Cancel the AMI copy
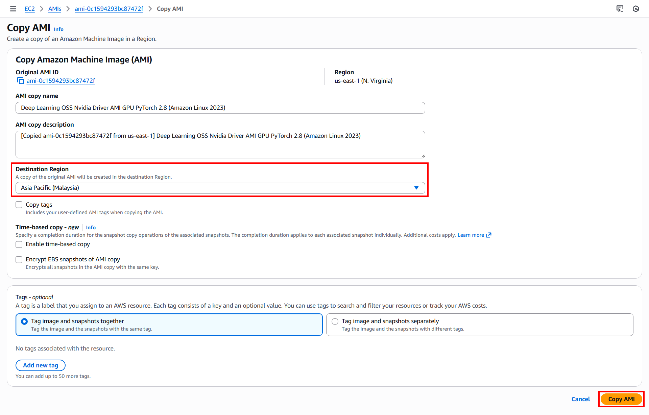Viewport: 649px width, 415px height. pyautogui.click(x=580, y=399)
